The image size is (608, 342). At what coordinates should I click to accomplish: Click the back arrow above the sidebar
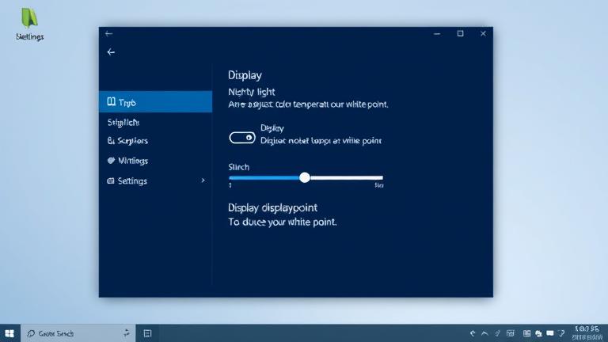tap(111, 52)
